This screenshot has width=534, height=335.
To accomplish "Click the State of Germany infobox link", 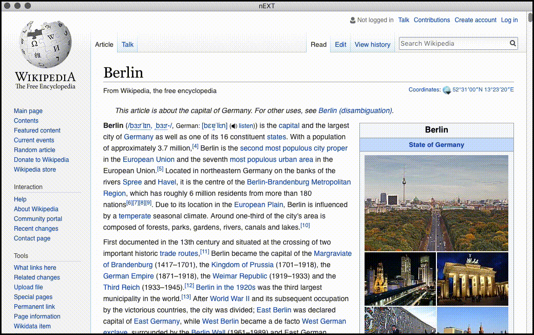I will [x=436, y=145].
